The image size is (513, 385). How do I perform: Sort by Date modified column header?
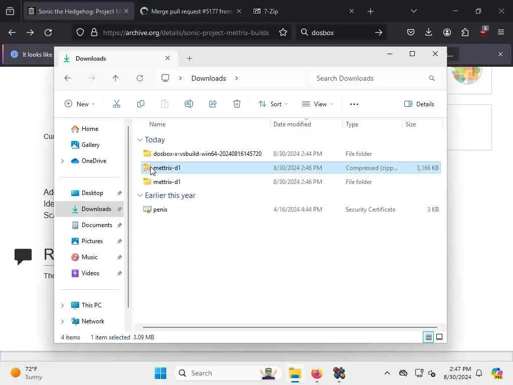click(292, 124)
